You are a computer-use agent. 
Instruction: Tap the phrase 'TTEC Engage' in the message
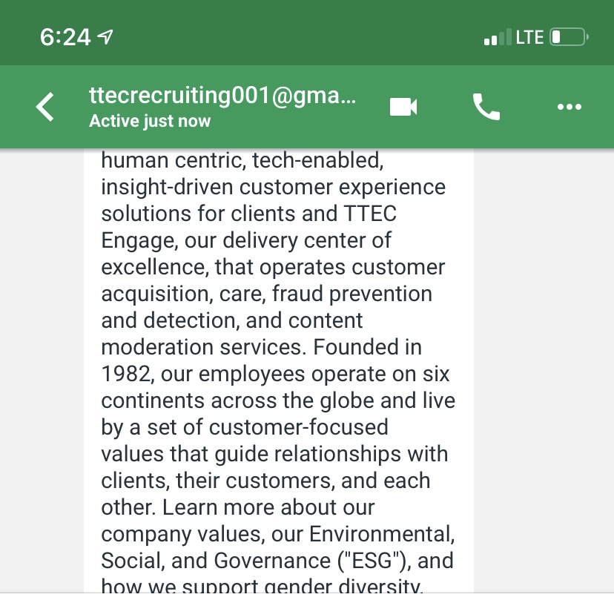click(249, 227)
